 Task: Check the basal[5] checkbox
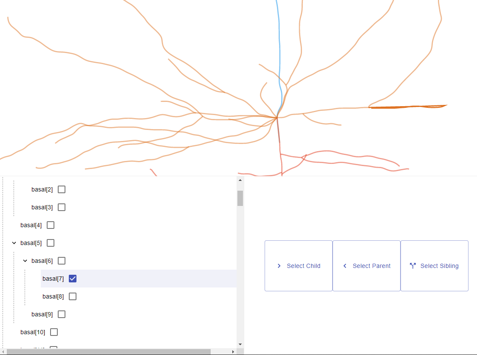[x=51, y=243]
